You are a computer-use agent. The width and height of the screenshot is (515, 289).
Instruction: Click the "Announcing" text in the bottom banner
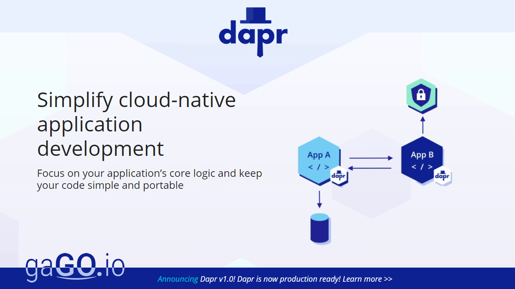[178, 279]
